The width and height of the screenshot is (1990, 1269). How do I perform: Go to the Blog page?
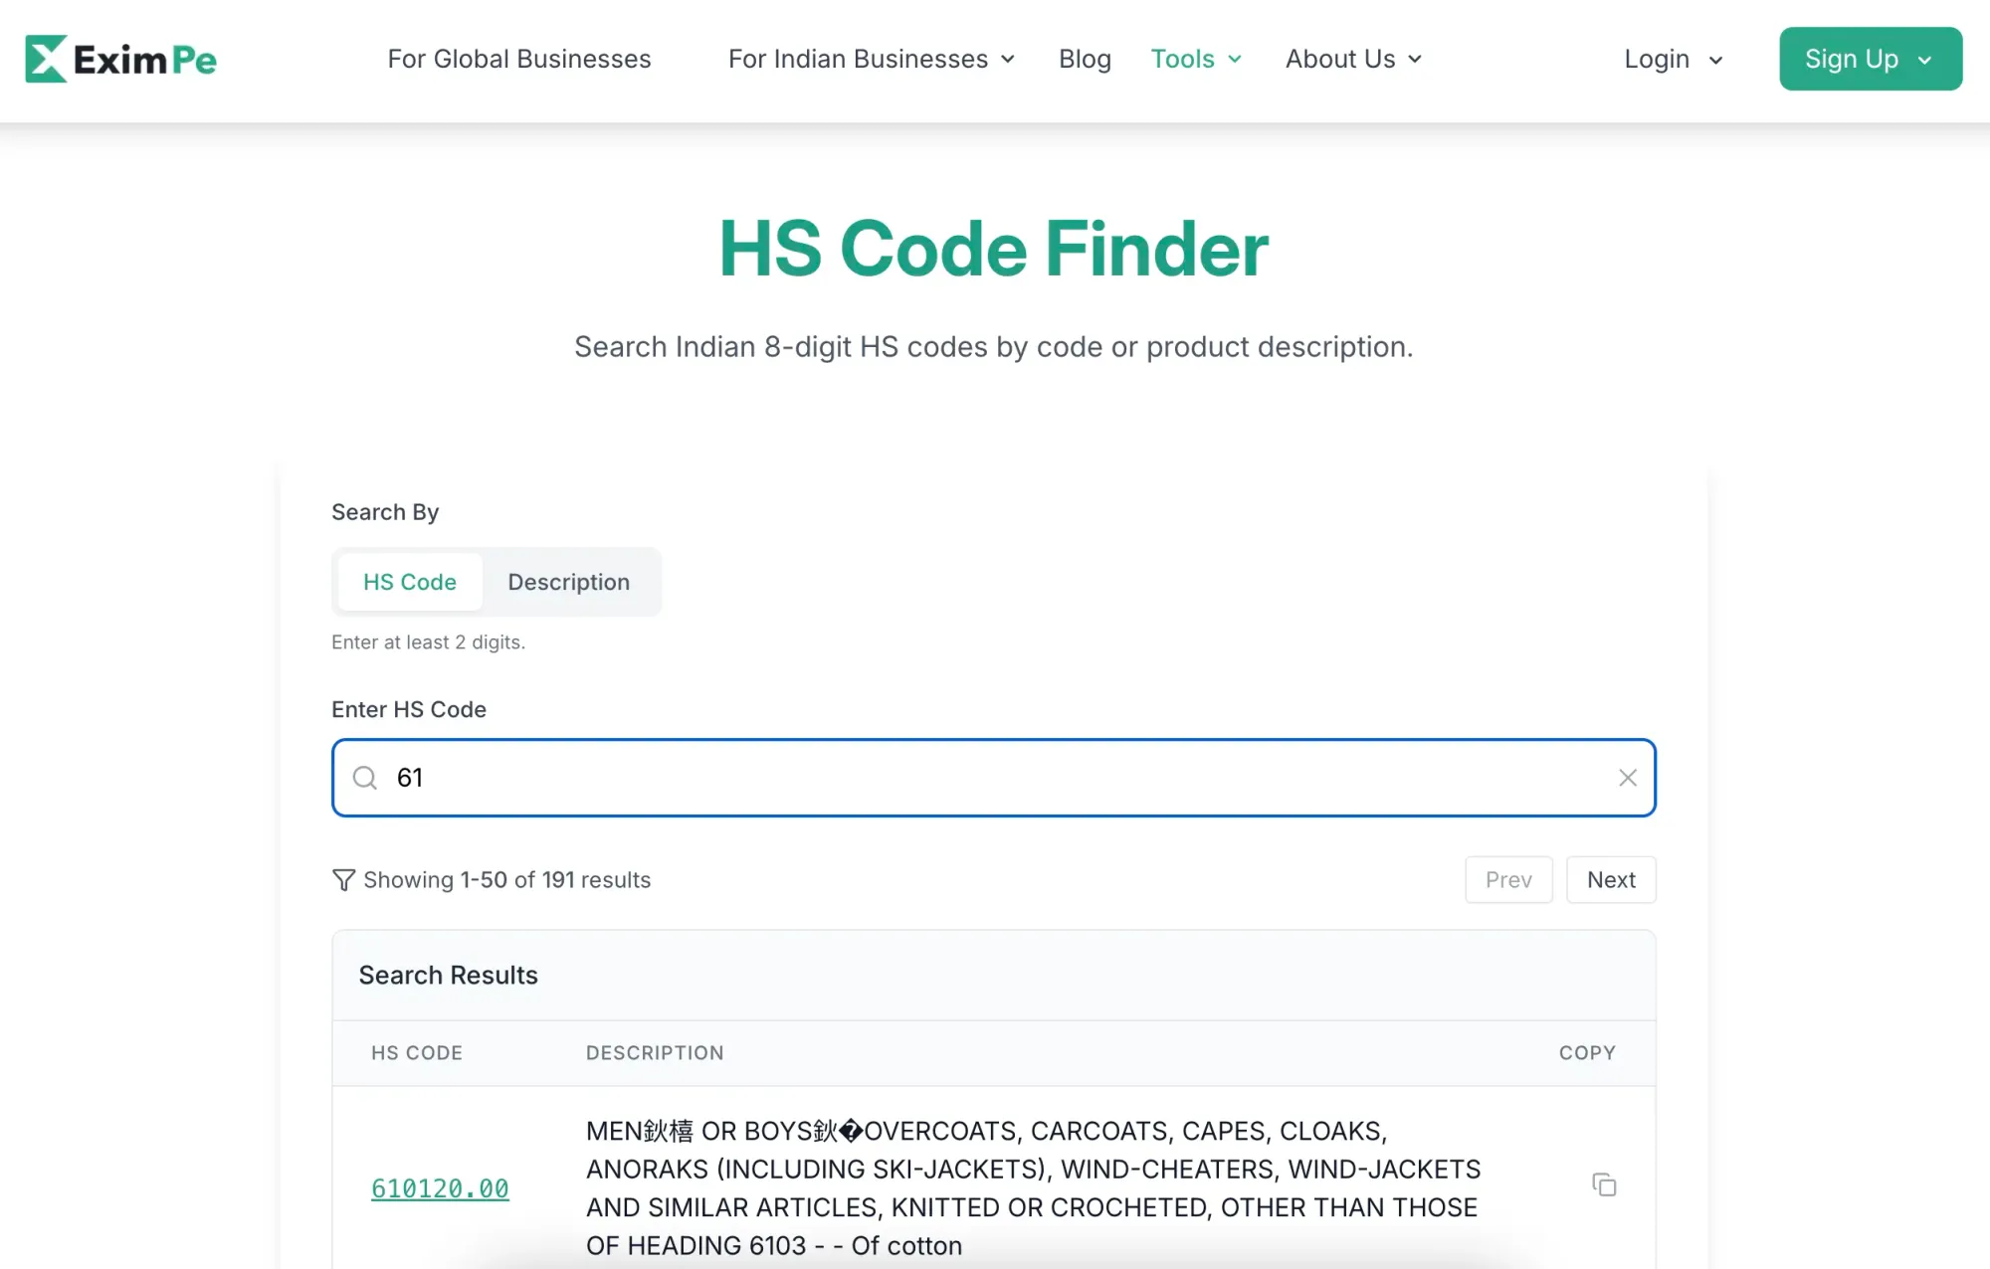point(1085,60)
